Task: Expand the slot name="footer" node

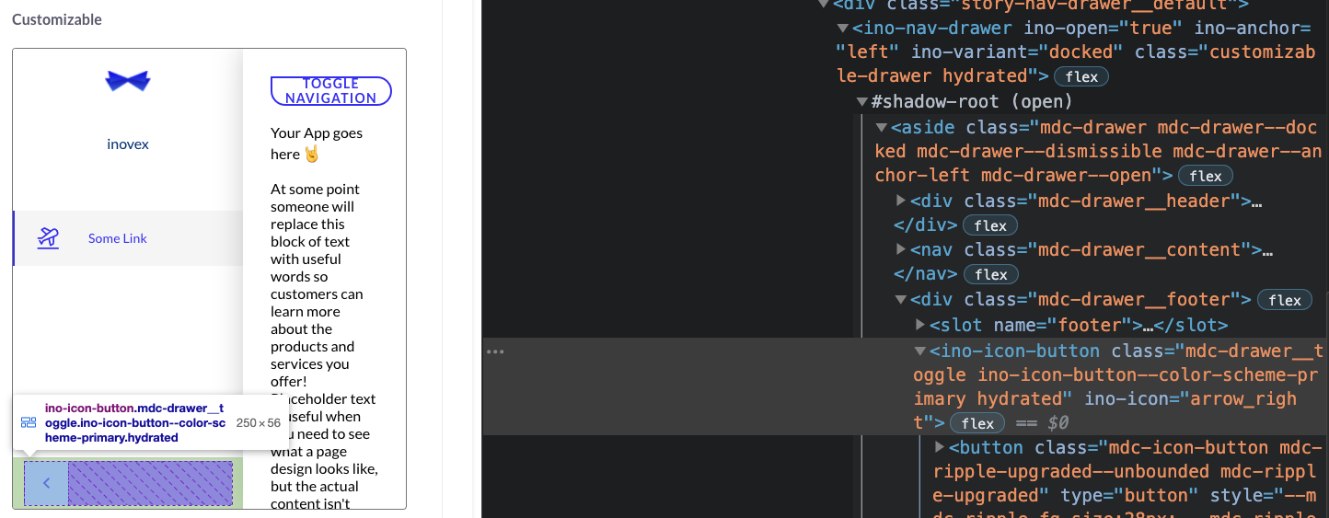Action: coord(920,325)
